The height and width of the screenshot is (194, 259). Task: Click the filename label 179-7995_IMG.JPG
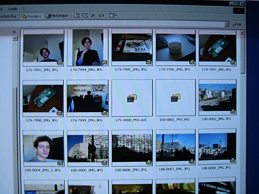131,70
